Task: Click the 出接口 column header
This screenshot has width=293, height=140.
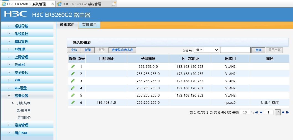Action: [x=230, y=59]
